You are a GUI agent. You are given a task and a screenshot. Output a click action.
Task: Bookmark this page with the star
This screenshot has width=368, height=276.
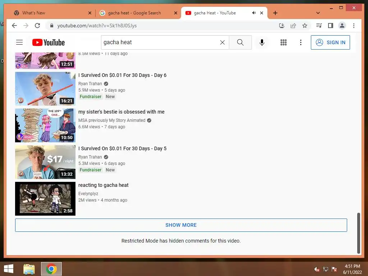(305, 26)
